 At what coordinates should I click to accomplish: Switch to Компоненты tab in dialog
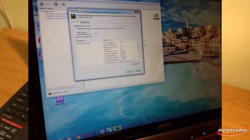click(85, 22)
